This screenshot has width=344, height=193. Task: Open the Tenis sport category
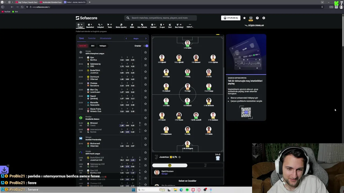pos(110,26)
